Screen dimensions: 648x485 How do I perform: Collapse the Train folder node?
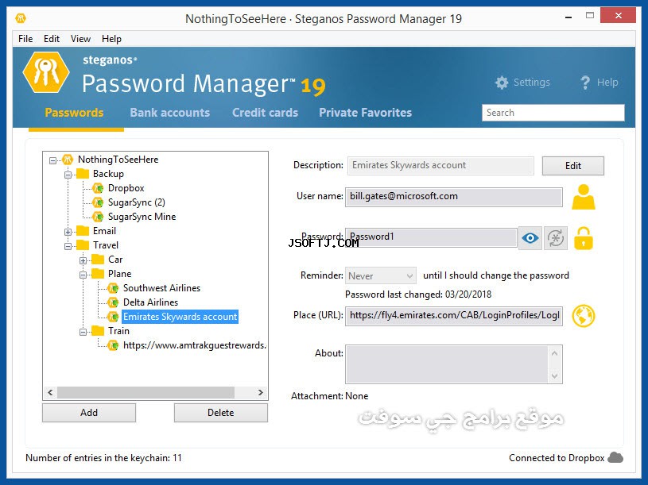[83, 332]
